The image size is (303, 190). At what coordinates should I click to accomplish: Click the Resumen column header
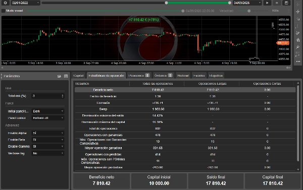point(82,84)
